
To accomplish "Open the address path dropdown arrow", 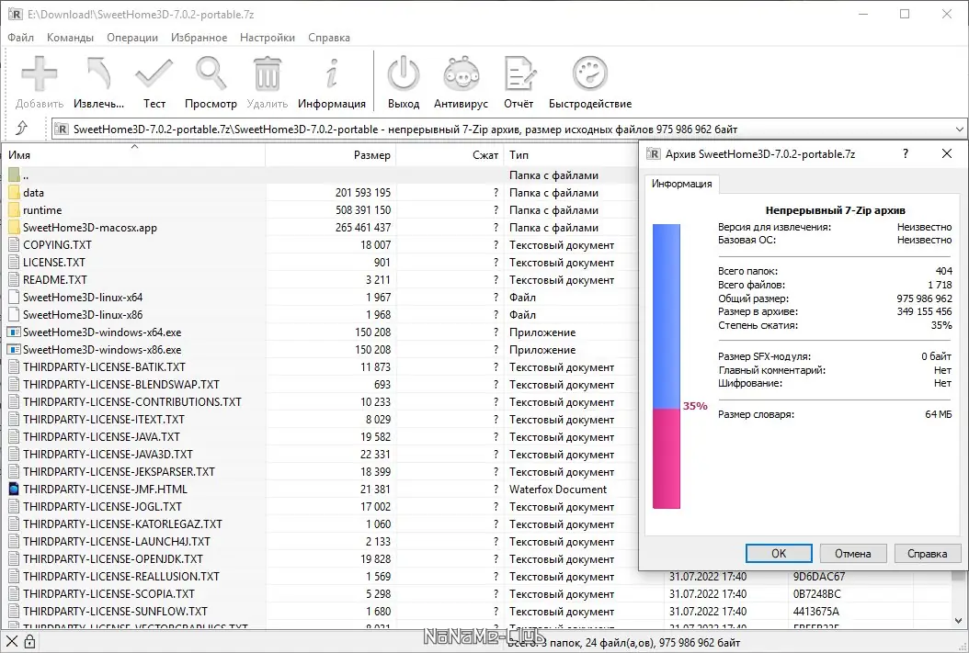I will coord(959,129).
